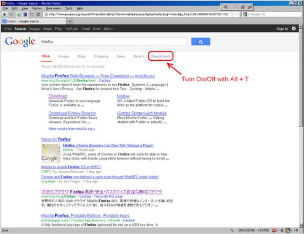Switch to Images results tab
The width and height of the screenshot is (304, 234).
click(63, 56)
